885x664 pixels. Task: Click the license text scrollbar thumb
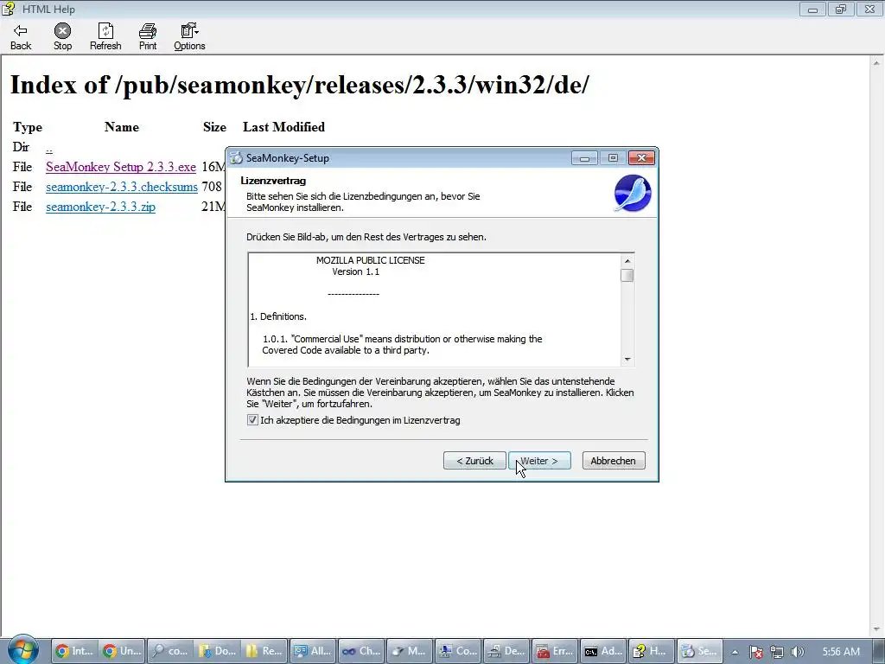pyautogui.click(x=627, y=276)
